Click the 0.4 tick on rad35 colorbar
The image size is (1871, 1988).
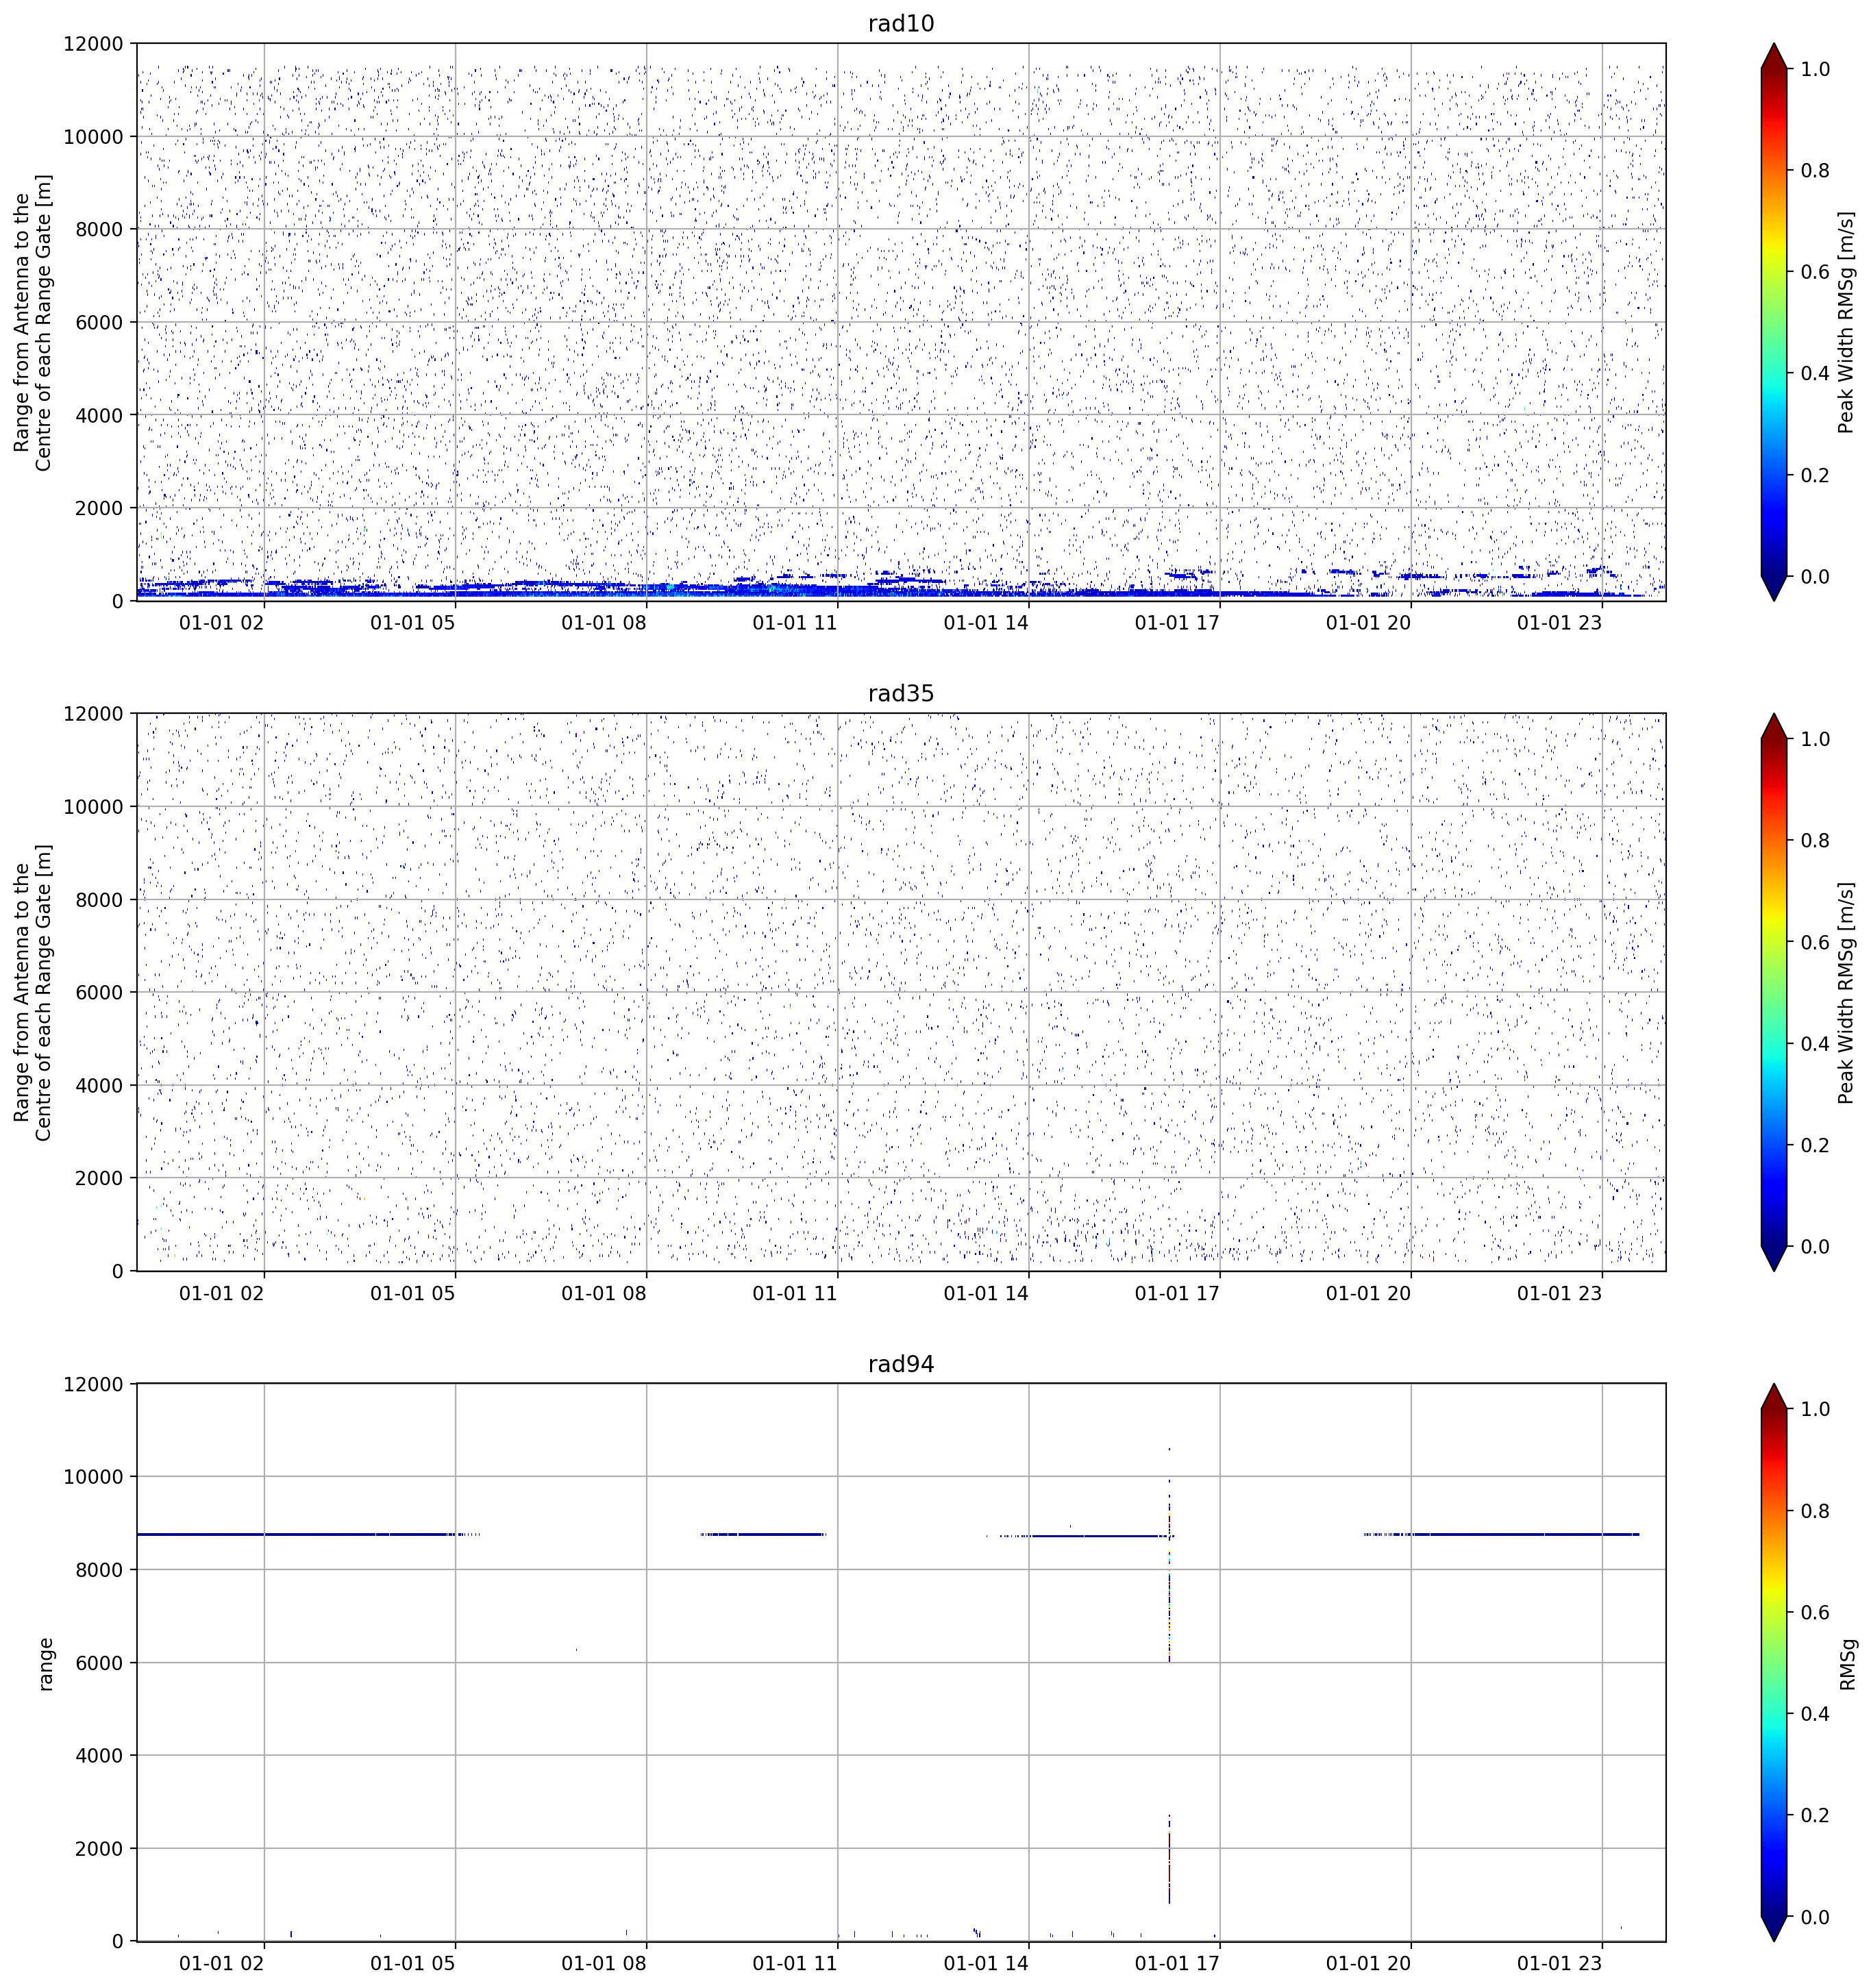[1815, 1044]
